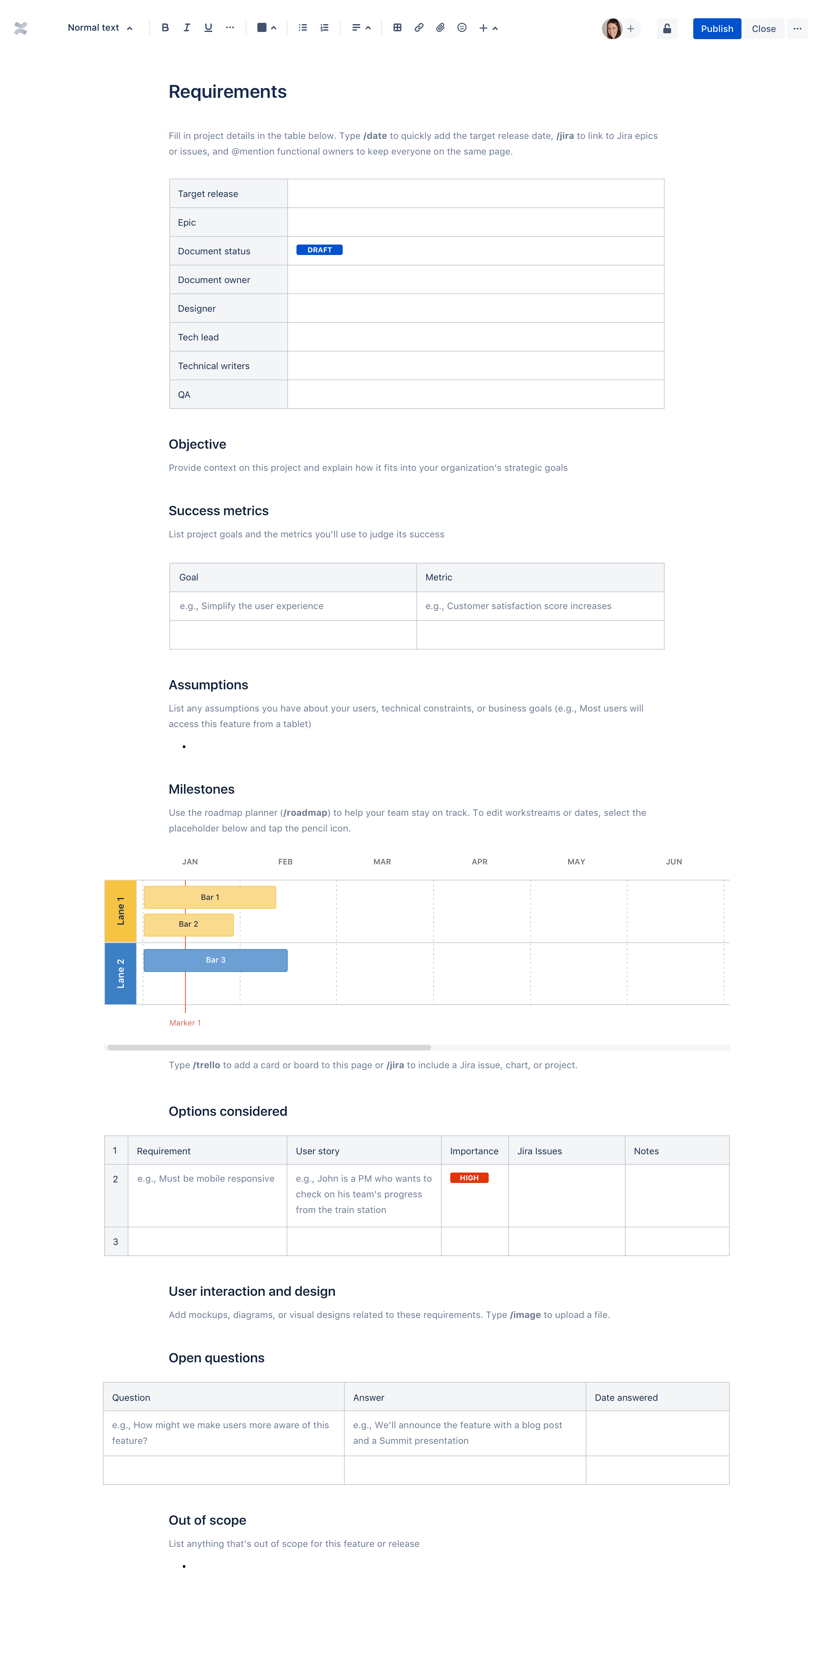Click the Metric column header
834x1676 pixels.
click(x=540, y=578)
